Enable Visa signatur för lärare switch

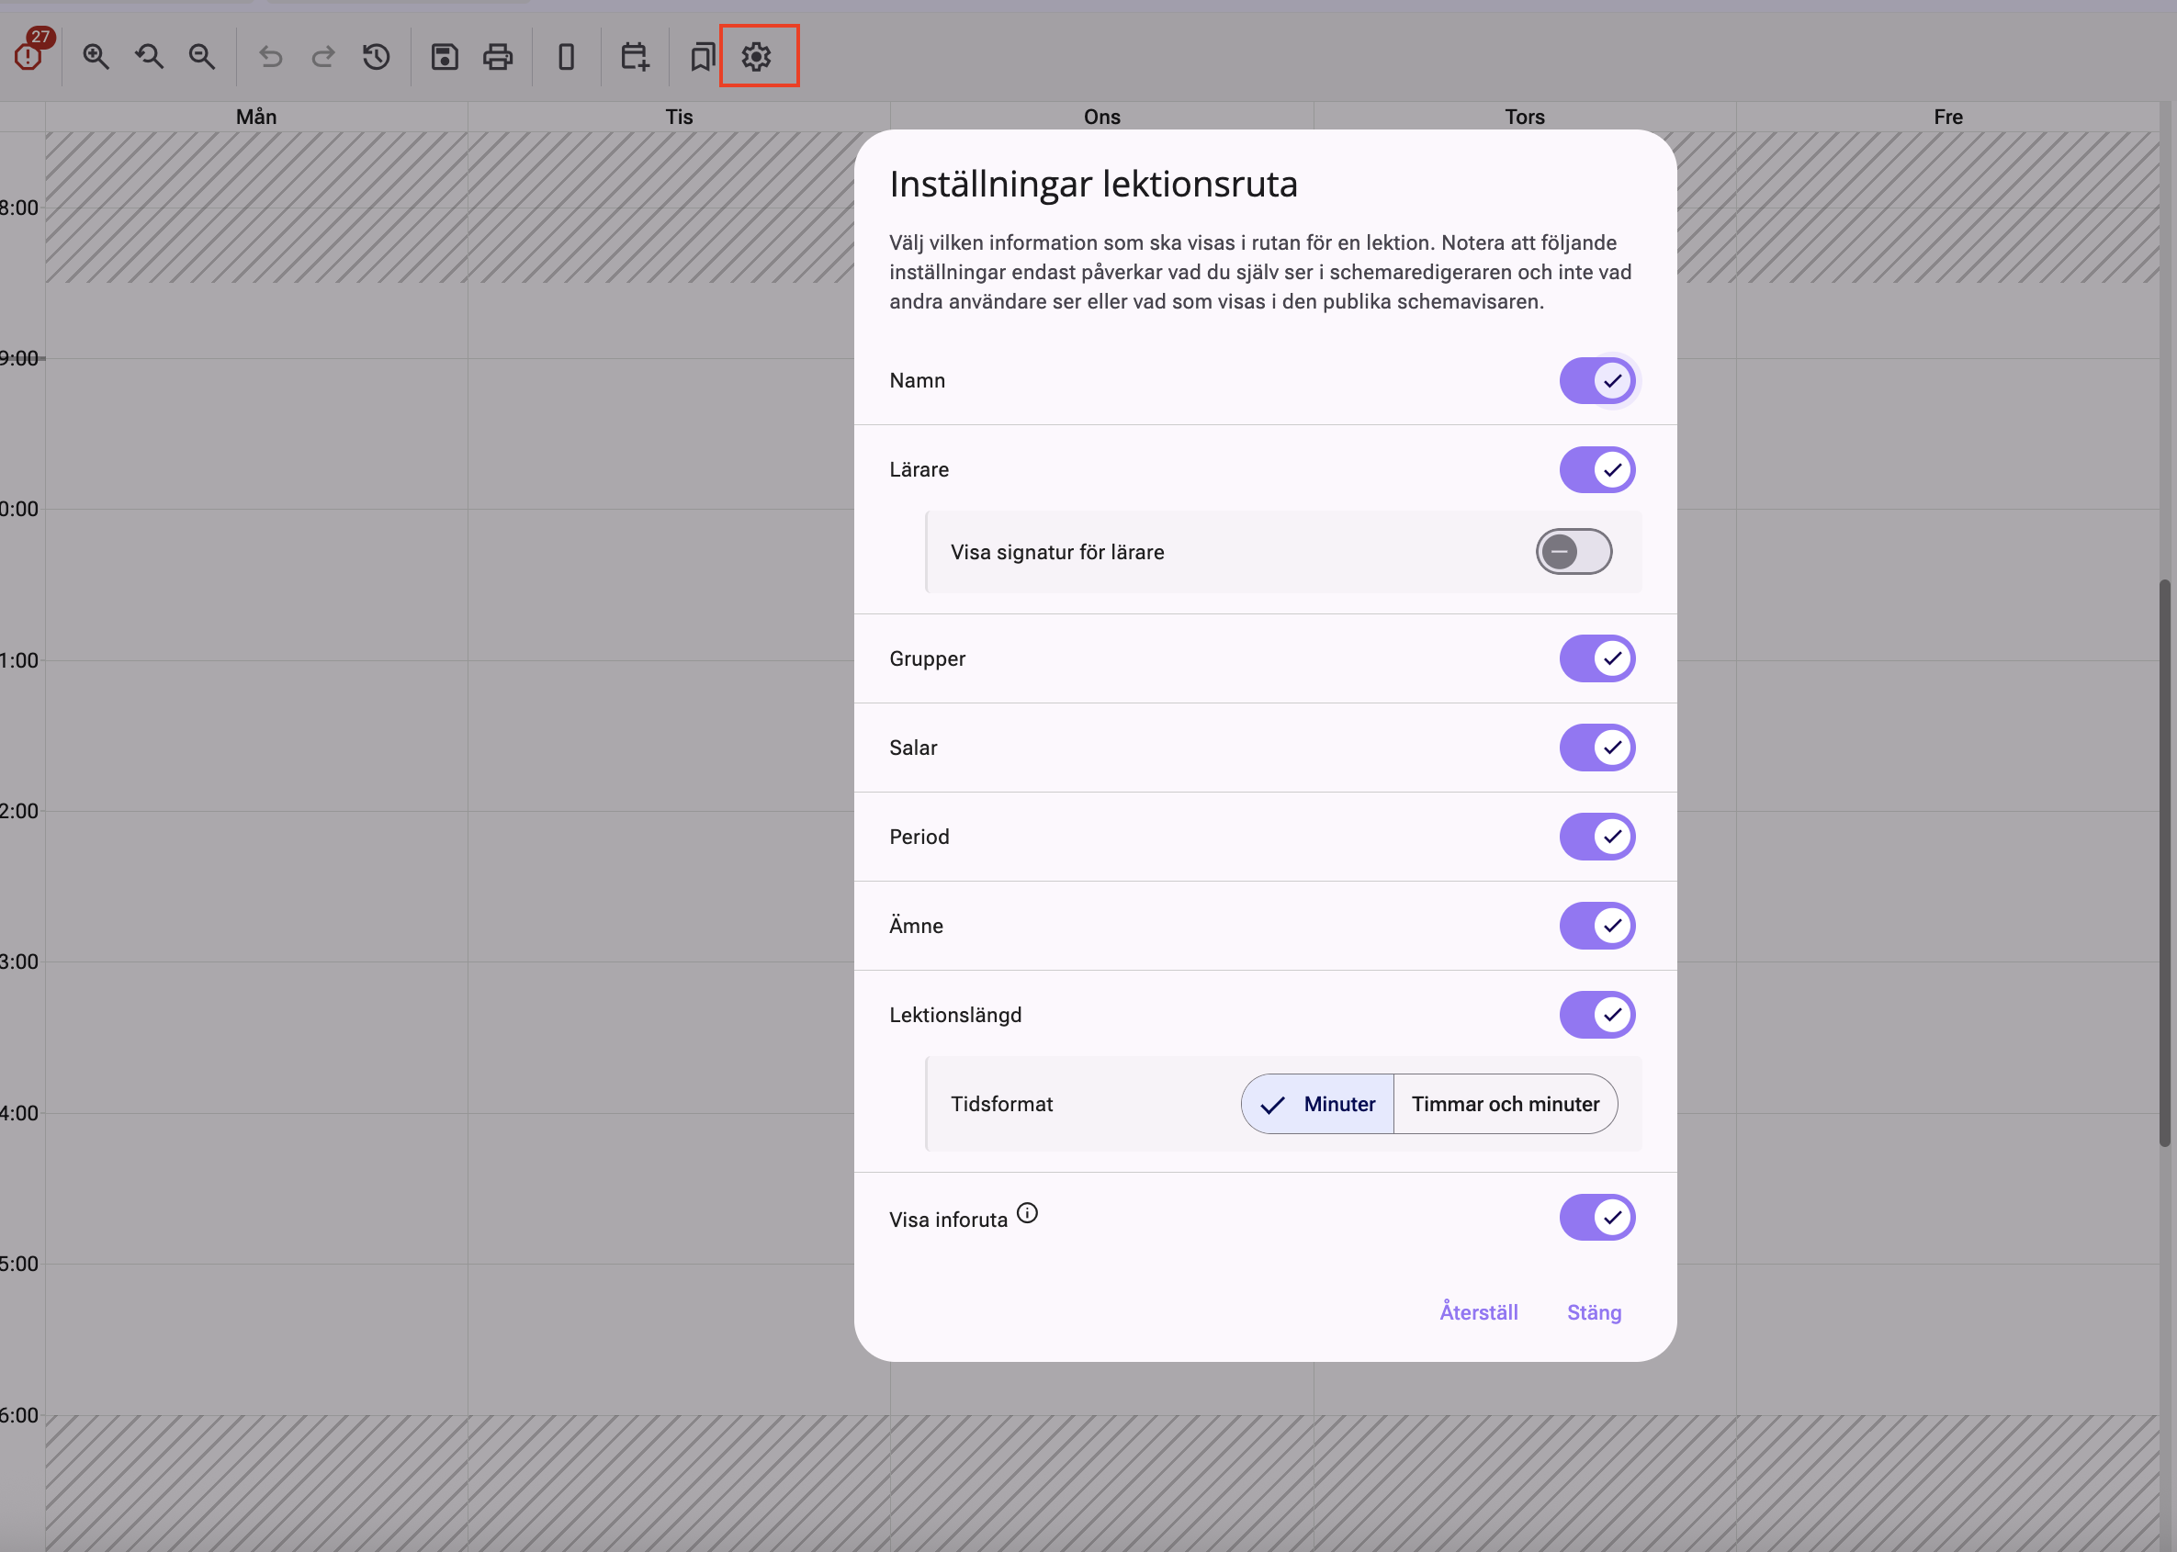click(1573, 551)
